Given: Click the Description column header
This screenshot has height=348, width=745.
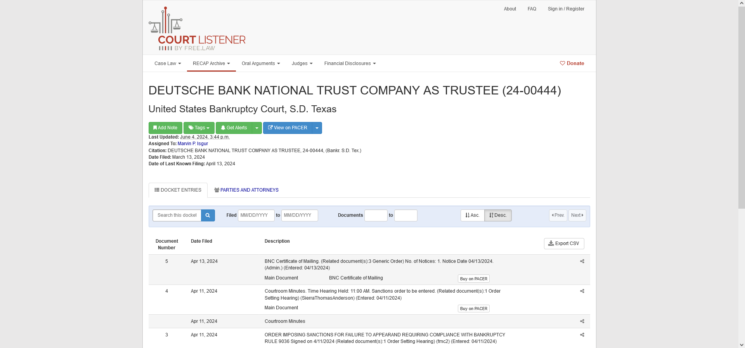Looking at the screenshot, I should (x=277, y=241).
